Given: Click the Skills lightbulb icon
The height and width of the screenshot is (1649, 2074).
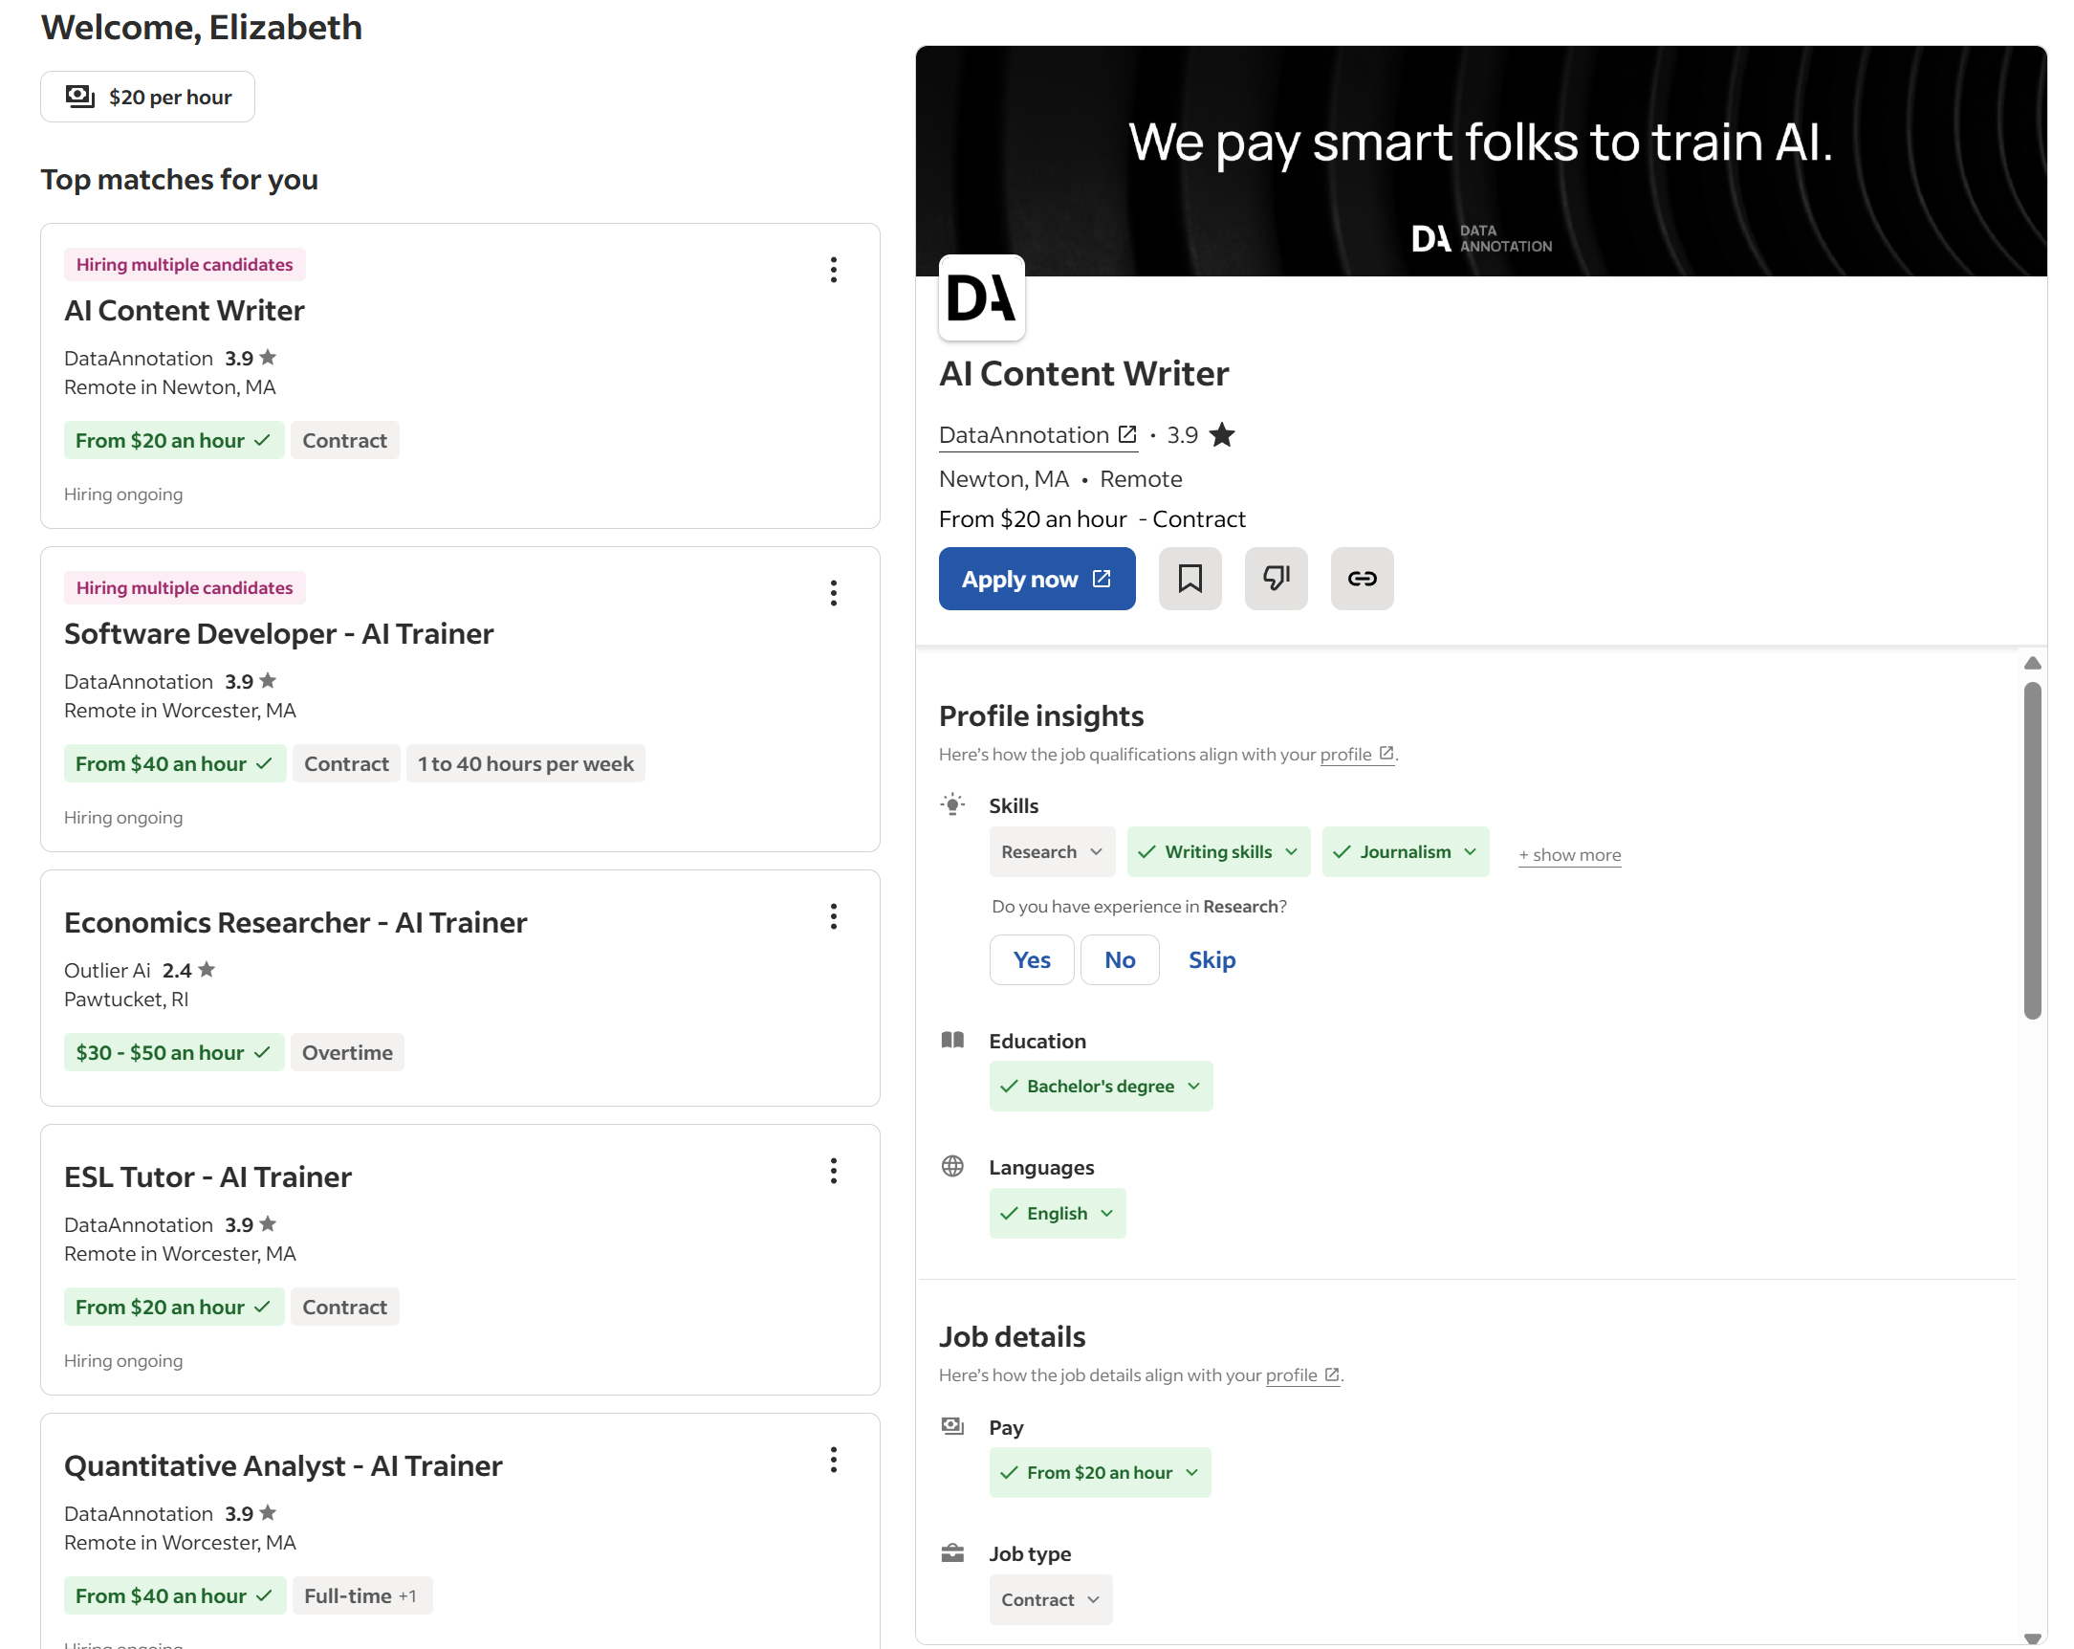Looking at the screenshot, I should point(952,804).
